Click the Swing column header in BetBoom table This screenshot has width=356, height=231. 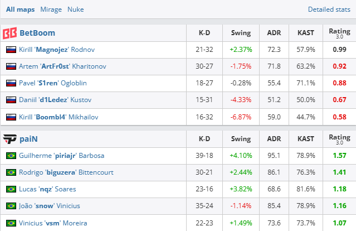coord(241,33)
